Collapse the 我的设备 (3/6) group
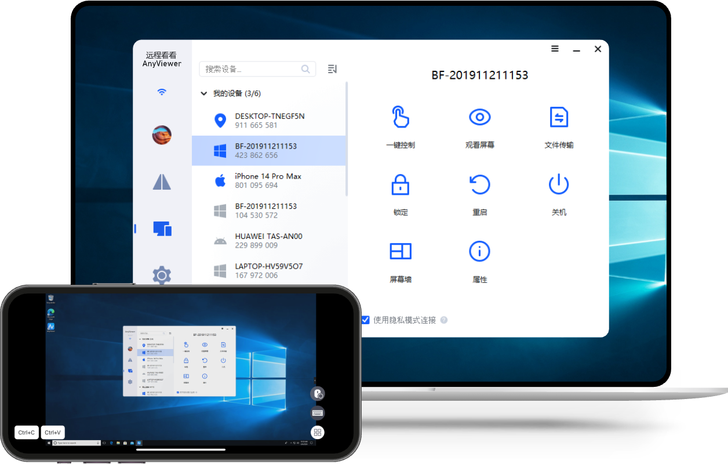 (x=203, y=93)
